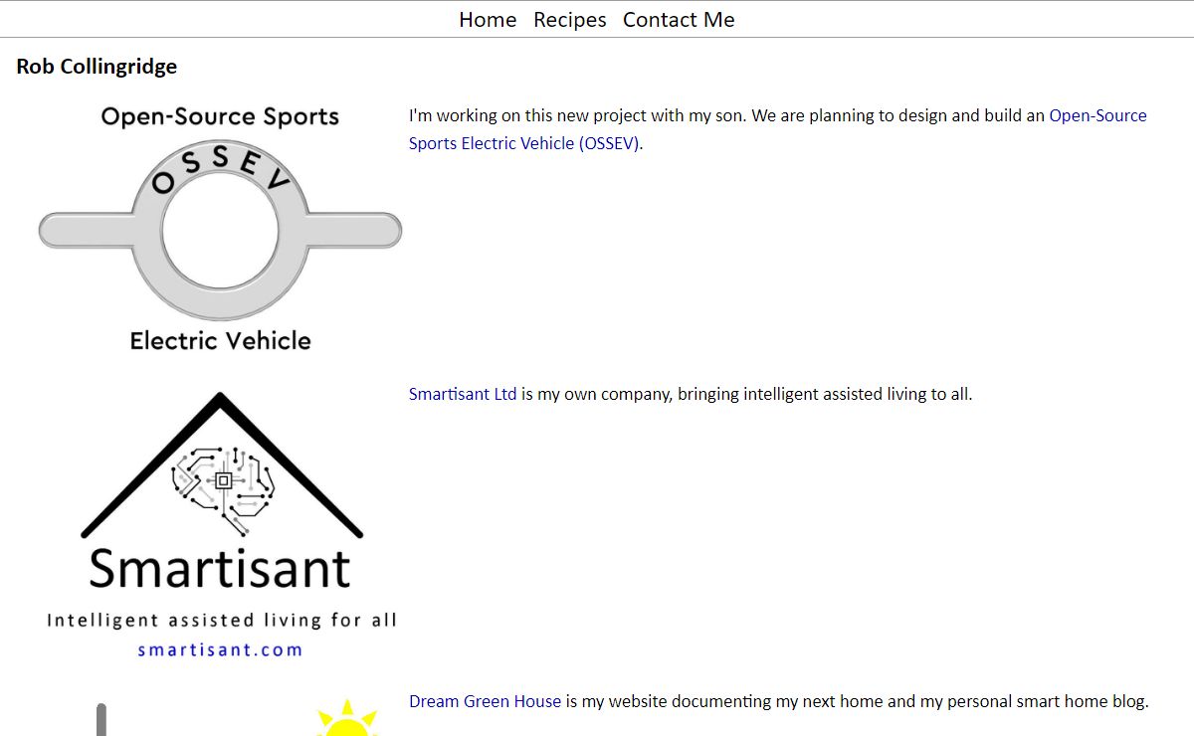Open the Home navigation link
The image size is (1194, 736).
488,20
